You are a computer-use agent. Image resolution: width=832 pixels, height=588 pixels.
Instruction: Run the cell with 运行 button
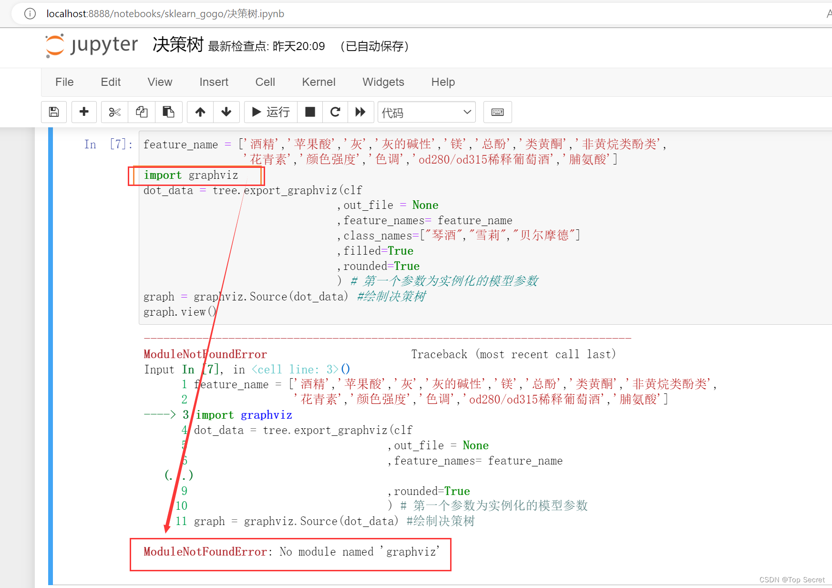coord(271,112)
